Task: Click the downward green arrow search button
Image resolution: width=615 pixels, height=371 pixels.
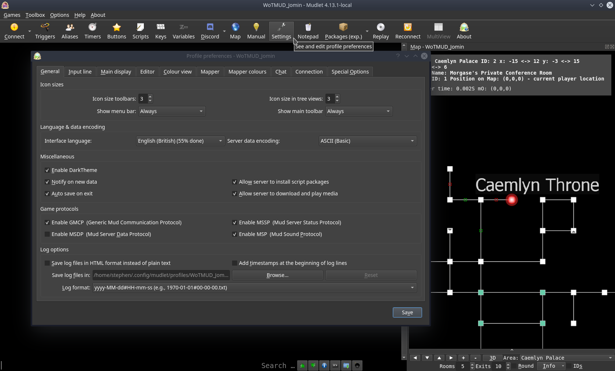Action: point(313,366)
